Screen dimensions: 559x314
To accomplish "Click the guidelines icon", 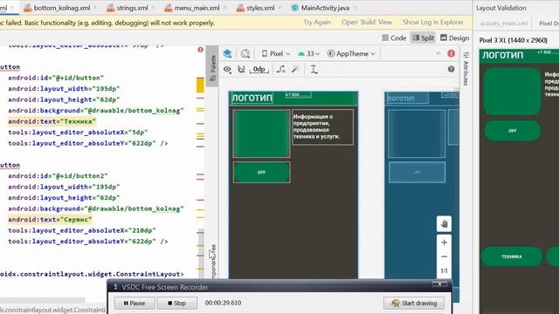I will pyautogui.click(x=314, y=70).
